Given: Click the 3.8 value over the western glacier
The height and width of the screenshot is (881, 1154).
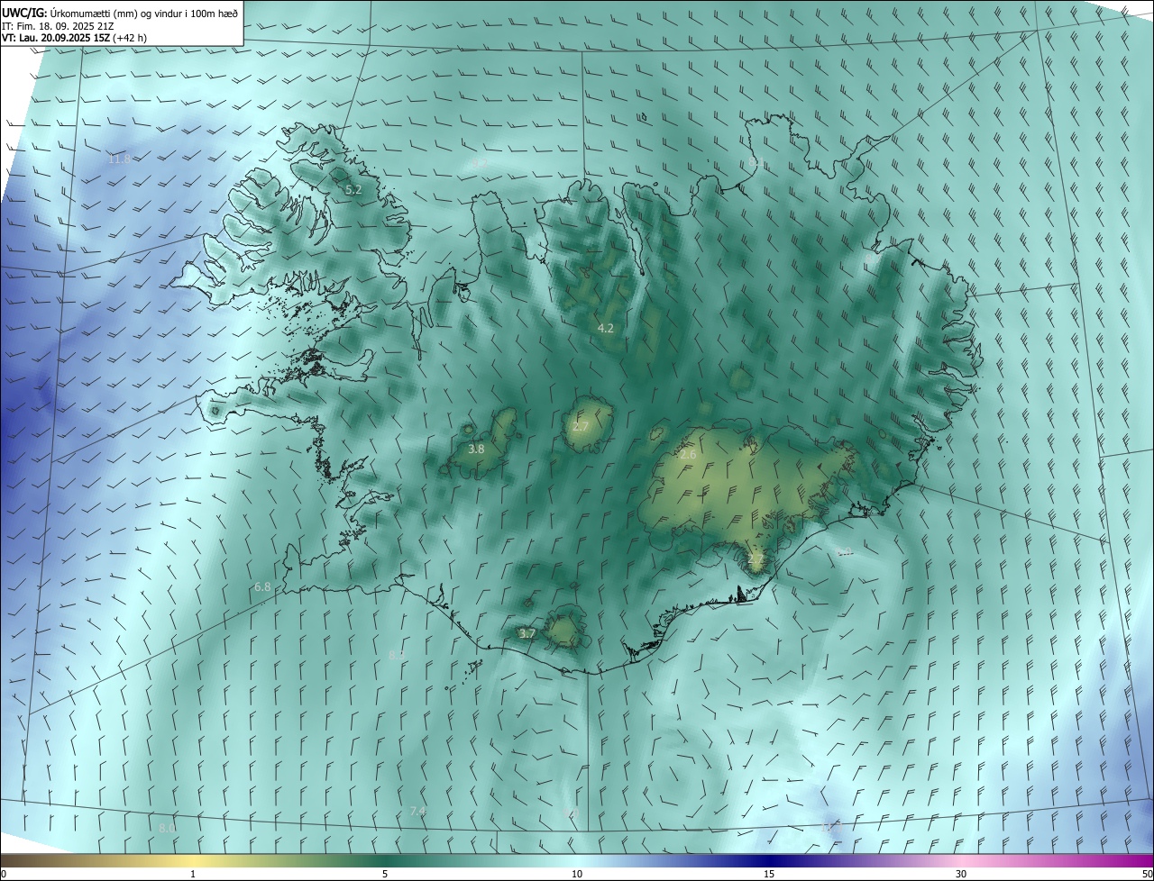Looking at the screenshot, I should (x=476, y=449).
